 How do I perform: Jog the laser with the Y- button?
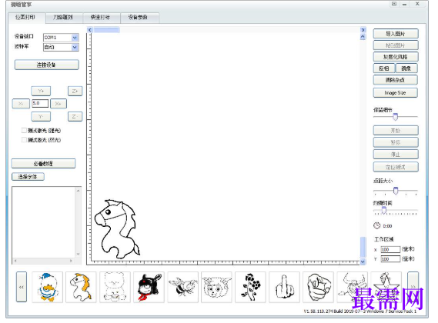(x=41, y=116)
